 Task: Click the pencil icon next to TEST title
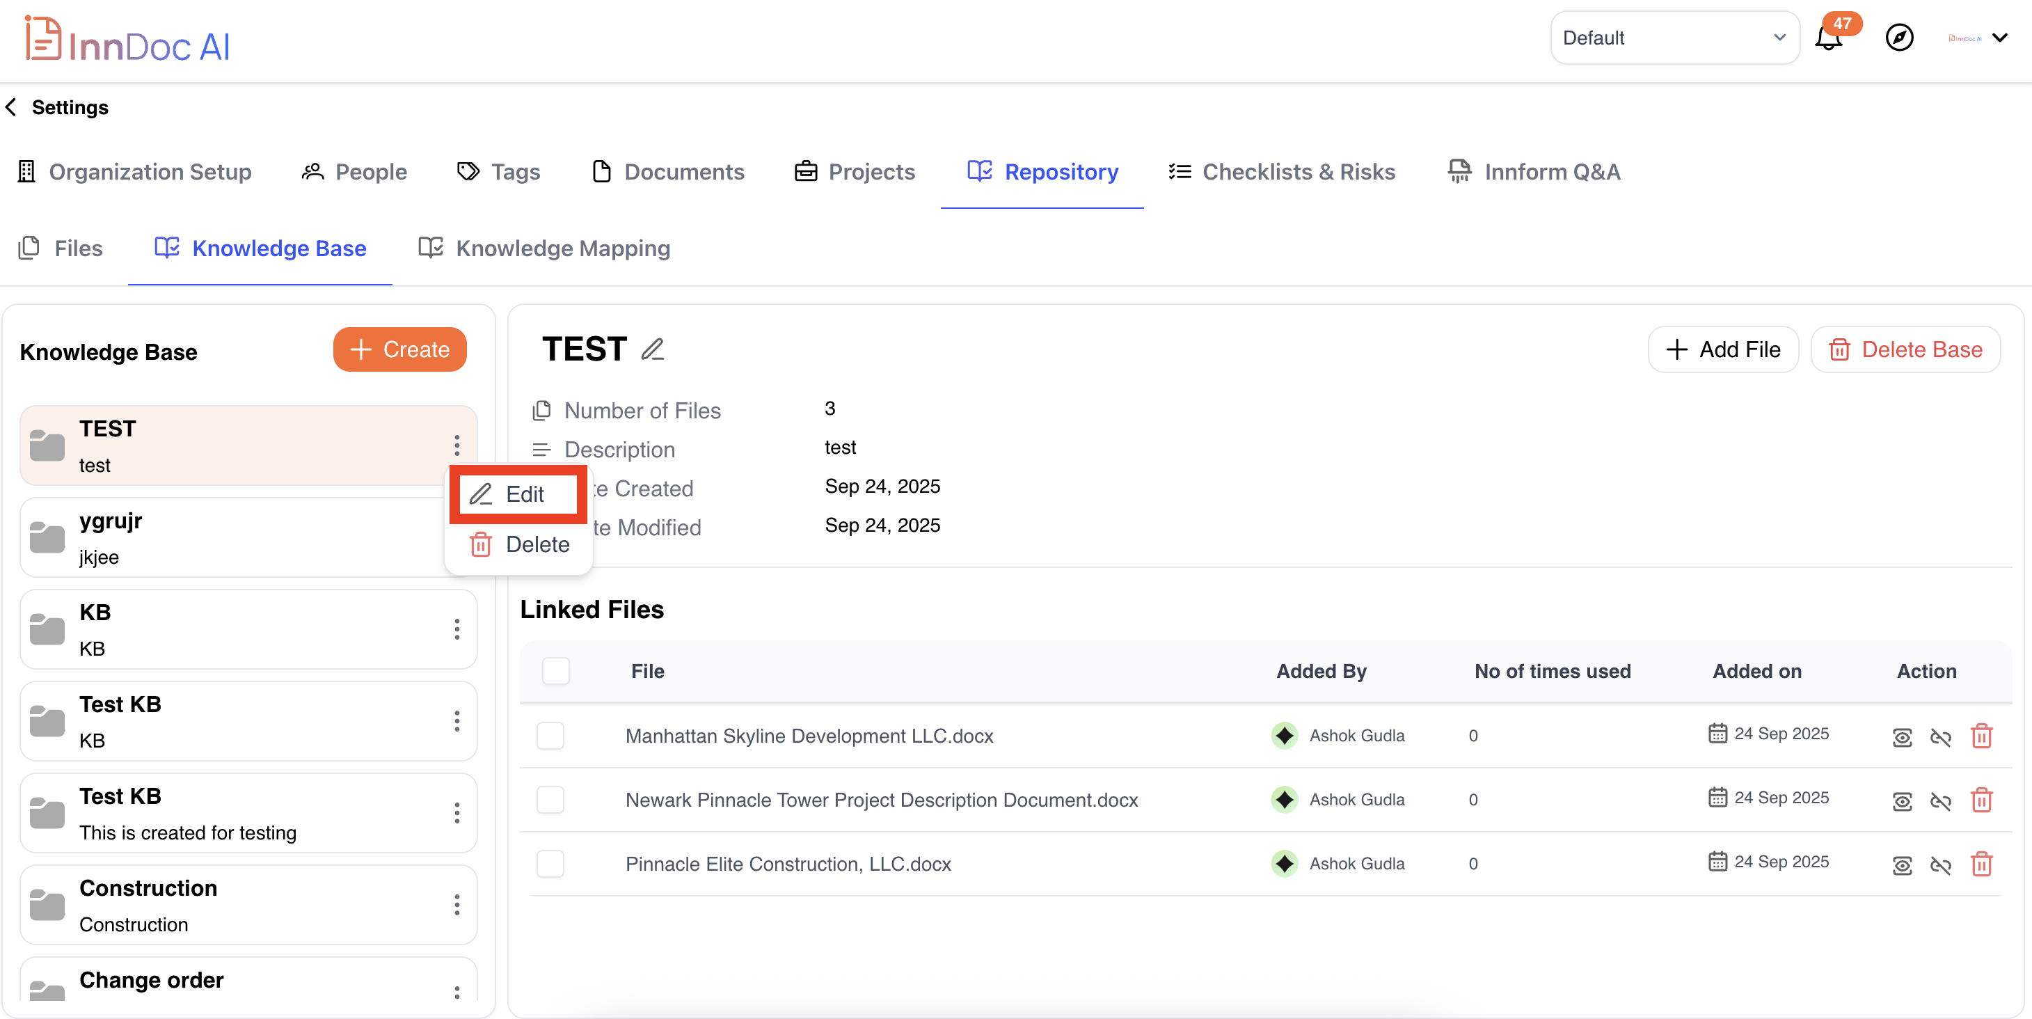click(x=652, y=349)
